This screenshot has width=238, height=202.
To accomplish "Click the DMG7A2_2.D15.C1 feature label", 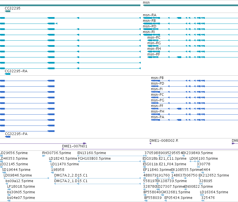I will pos(71,175).
